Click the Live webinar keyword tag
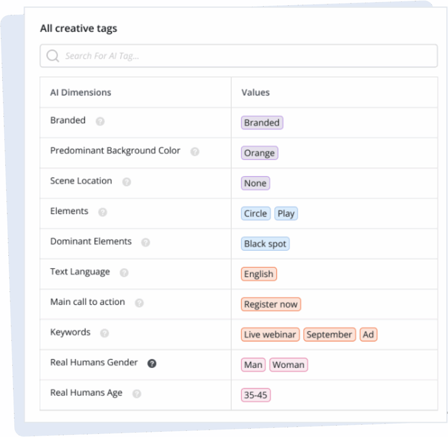This screenshot has height=437, width=448. [270, 334]
